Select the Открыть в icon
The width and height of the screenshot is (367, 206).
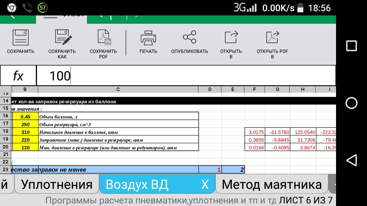231,37
